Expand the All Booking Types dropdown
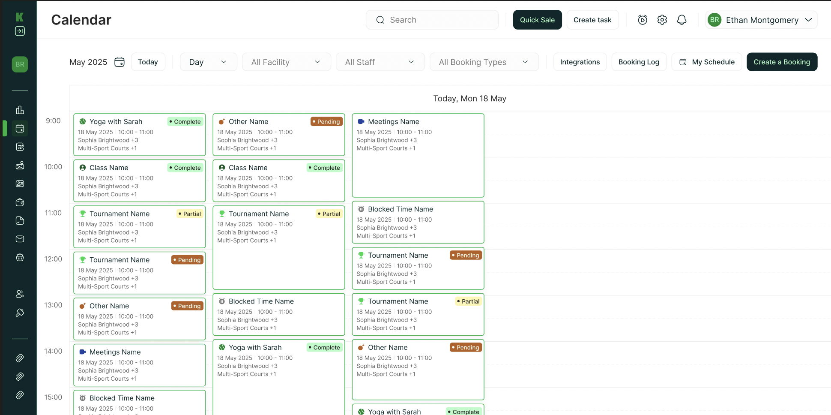Viewport: 831px width, 415px height. 484,62
